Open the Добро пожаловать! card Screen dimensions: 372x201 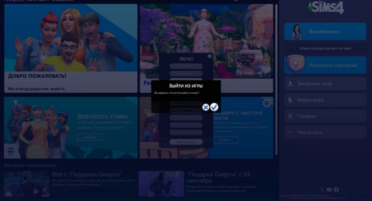71,48
